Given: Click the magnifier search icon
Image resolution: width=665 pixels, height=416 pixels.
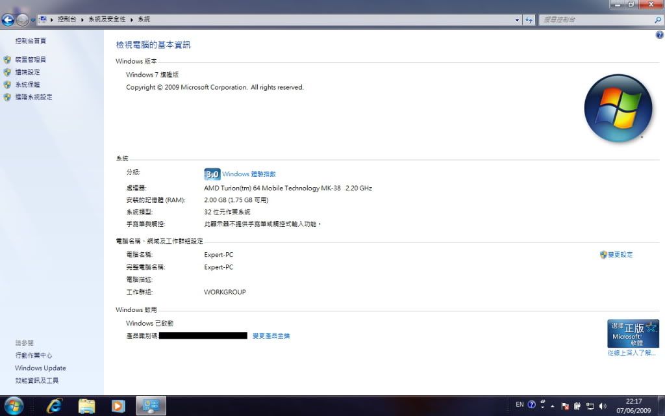Looking at the screenshot, I should coord(658,19).
